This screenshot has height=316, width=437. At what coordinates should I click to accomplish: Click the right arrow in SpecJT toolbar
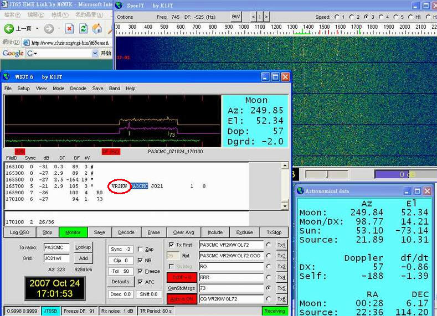point(266,17)
